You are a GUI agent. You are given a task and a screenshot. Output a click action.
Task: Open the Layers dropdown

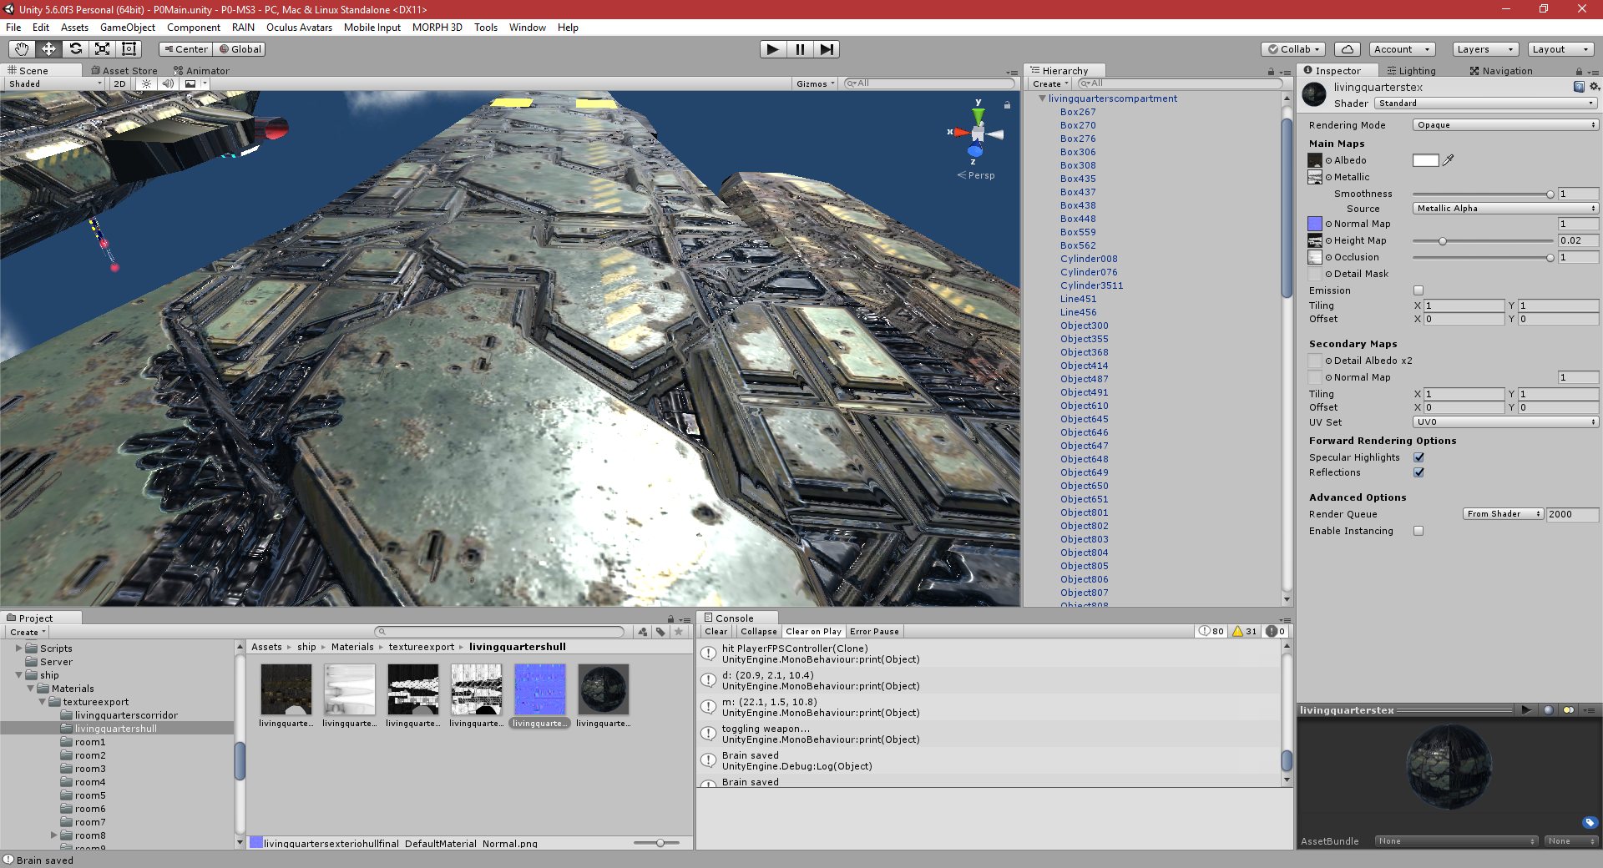coord(1484,49)
